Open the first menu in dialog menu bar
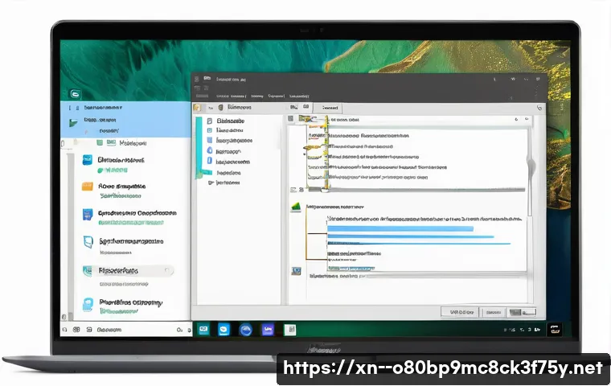The height and width of the screenshot is (386, 611). point(207,80)
